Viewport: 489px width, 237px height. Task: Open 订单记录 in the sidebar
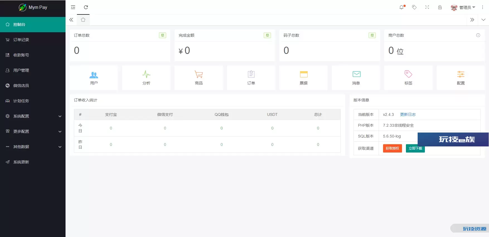pyautogui.click(x=33, y=40)
